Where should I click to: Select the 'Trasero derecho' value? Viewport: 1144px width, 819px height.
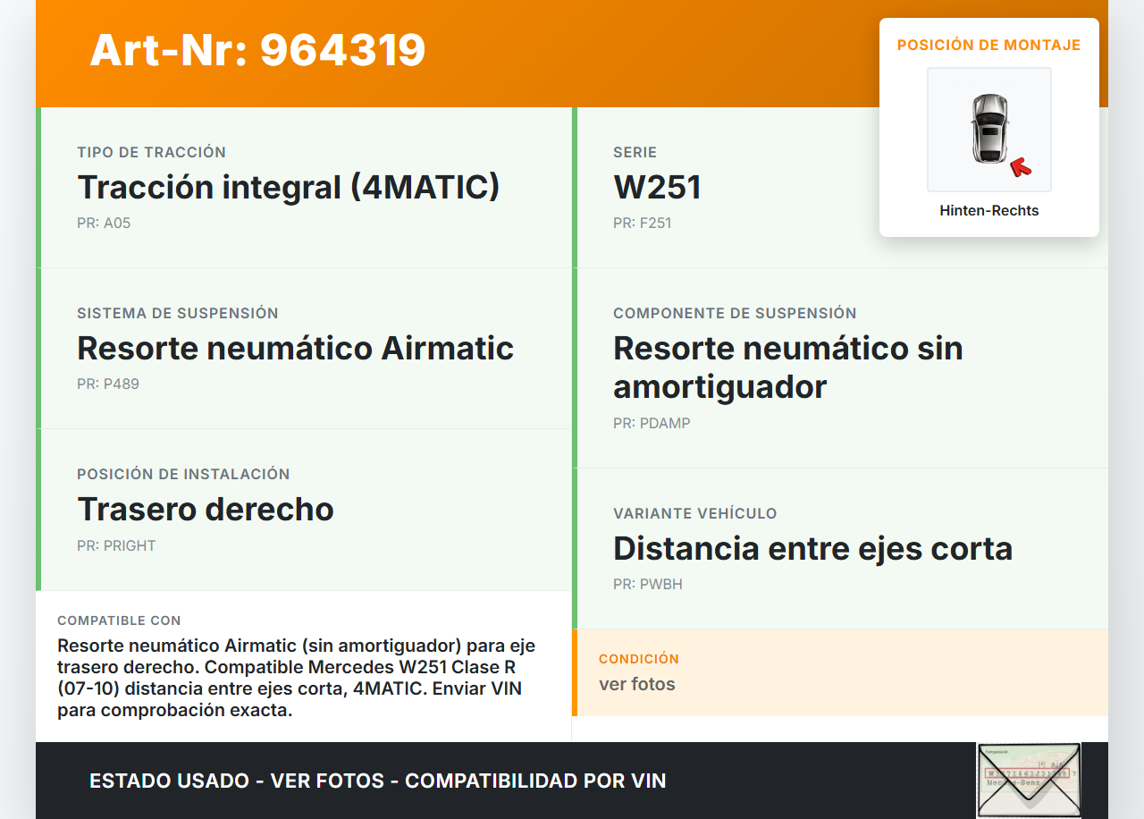[x=206, y=509]
